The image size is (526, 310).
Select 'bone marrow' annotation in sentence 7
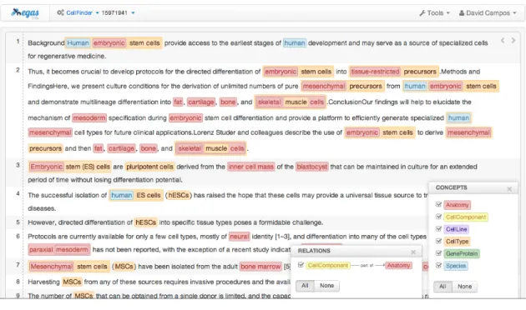pos(260,267)
